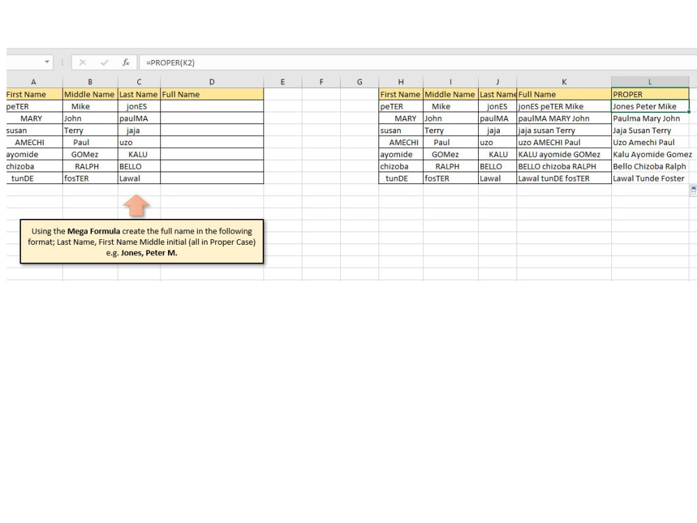This screenshot has width=697, height=523.
Task: Select 'KALU' cell in column C
Action: [x=139, y=154]
